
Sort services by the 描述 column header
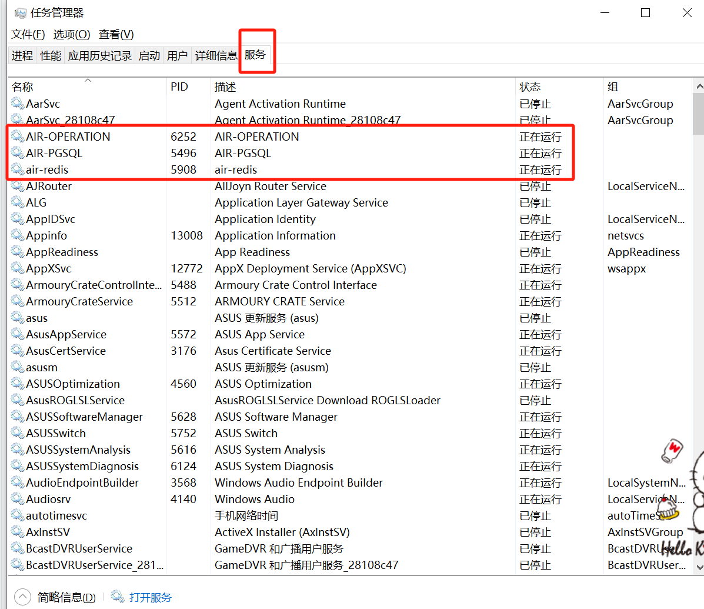[x=363, y=86]
